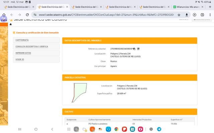
Task: Click the home icon in the breadcrumb bar
Action: pyautogui.click(x=10, y=24)
